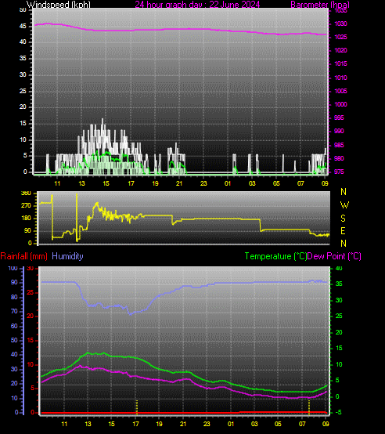The image size is (385, 434).
Task: Click barometer scale value 1010
Action: click(x=340, y=78)
